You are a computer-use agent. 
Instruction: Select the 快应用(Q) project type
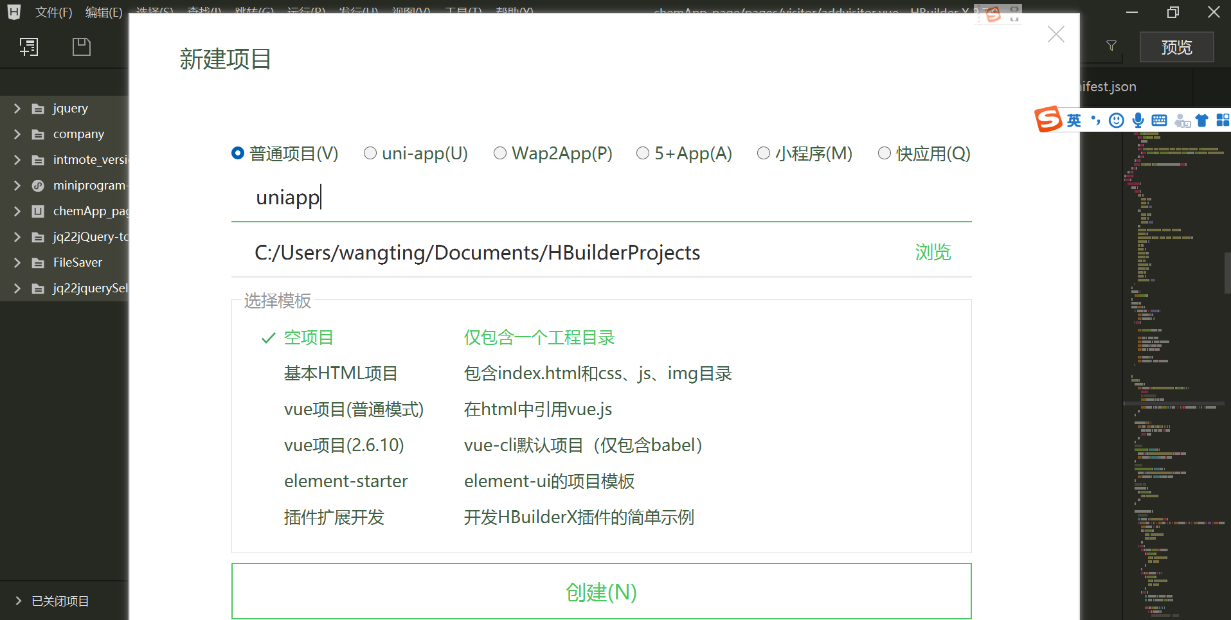click(x=885, y=153)
